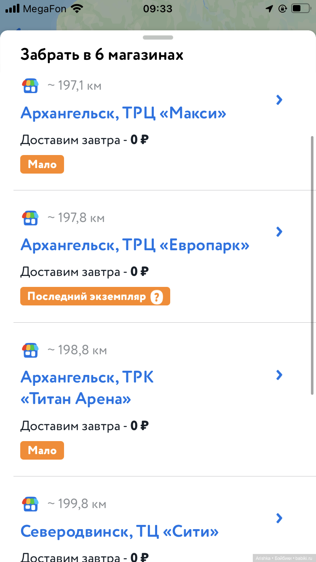
Task: Select Северодвинск, ТЦ «Сити» store
Action: [120, 532]
